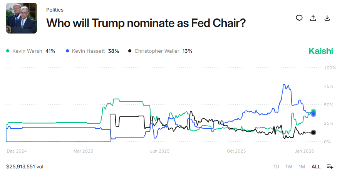Click the black Christopher Waller legend dot
This screenshot has width=342, height=173.
tap(130, 51)
